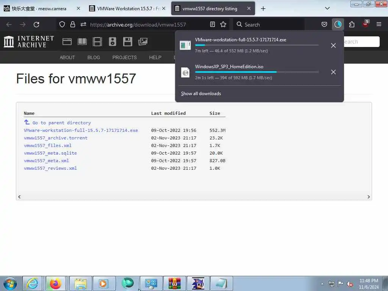Reload the current page

(x=36, y=25)
